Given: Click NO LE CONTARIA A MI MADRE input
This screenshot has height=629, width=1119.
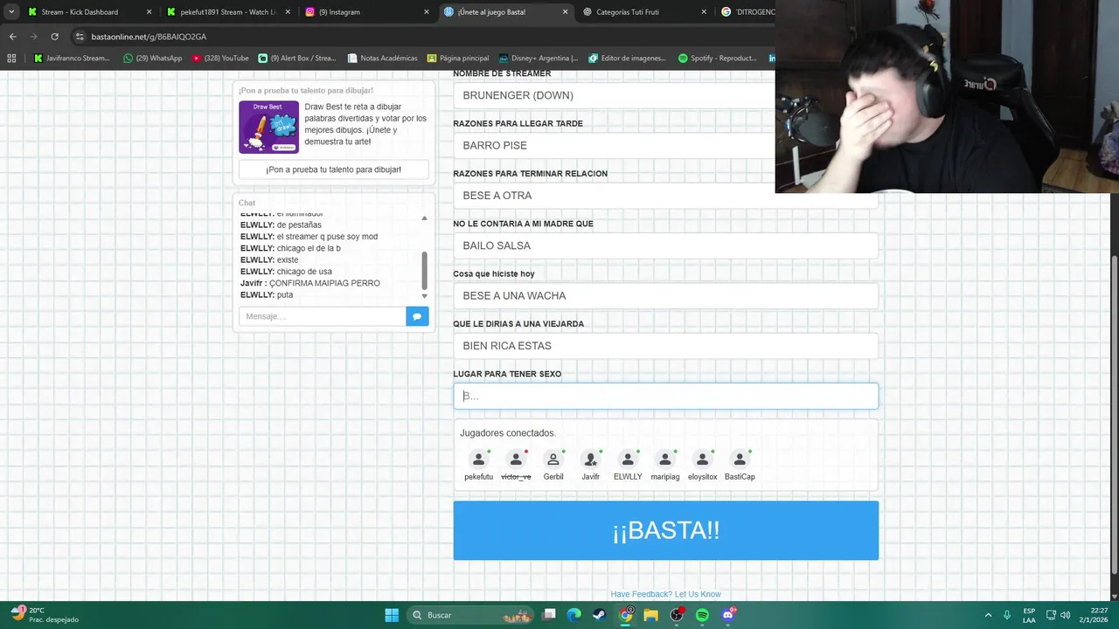Looking at the screenshot, I should click(665, 245).
